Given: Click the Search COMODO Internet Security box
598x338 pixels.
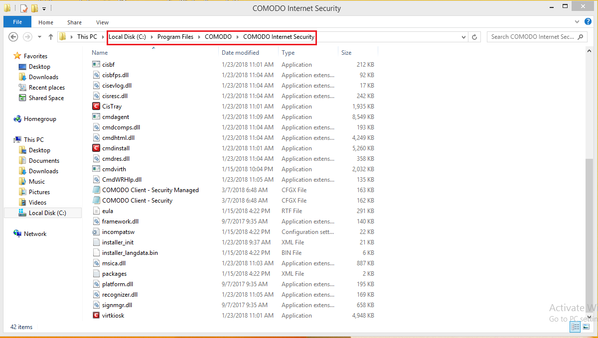Looking at the screenshot, I should [538, 37].
